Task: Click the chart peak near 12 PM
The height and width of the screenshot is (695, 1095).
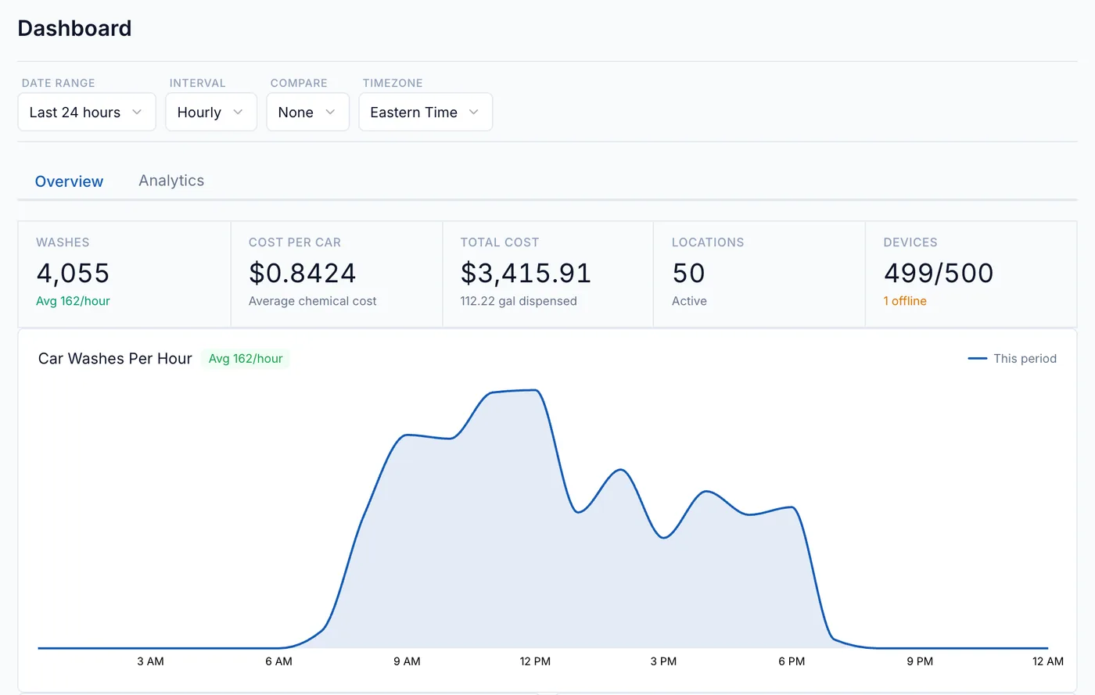Action: coord(535,390)
